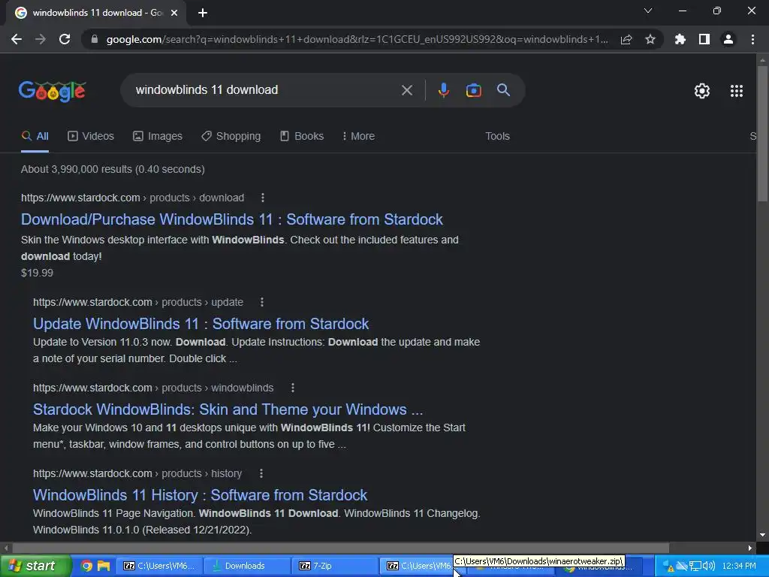Switch to the Images tab
The height and width of the screenshot is (577, 769).
click(x=158, y=137)
